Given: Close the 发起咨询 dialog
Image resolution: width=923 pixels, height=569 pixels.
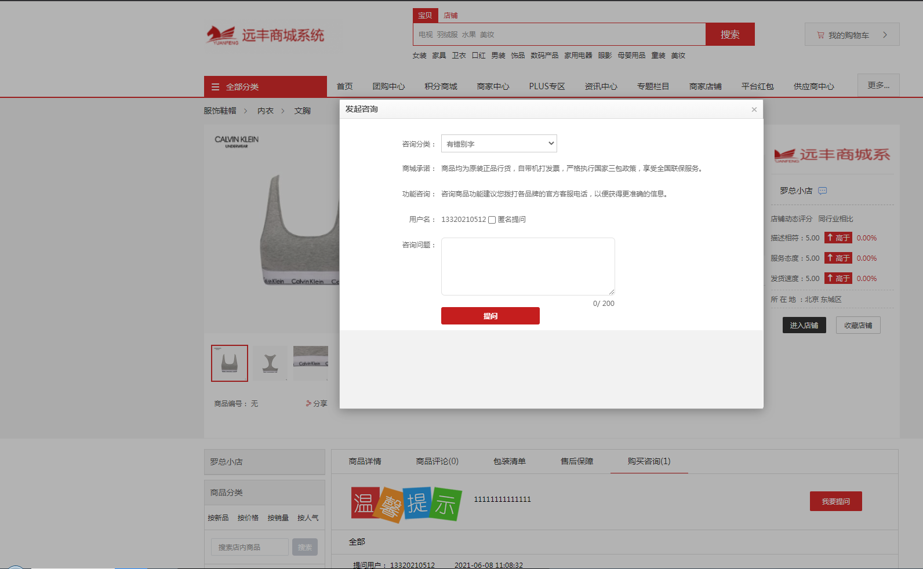Looking at the screenshot, I should [x=754, y=110].
